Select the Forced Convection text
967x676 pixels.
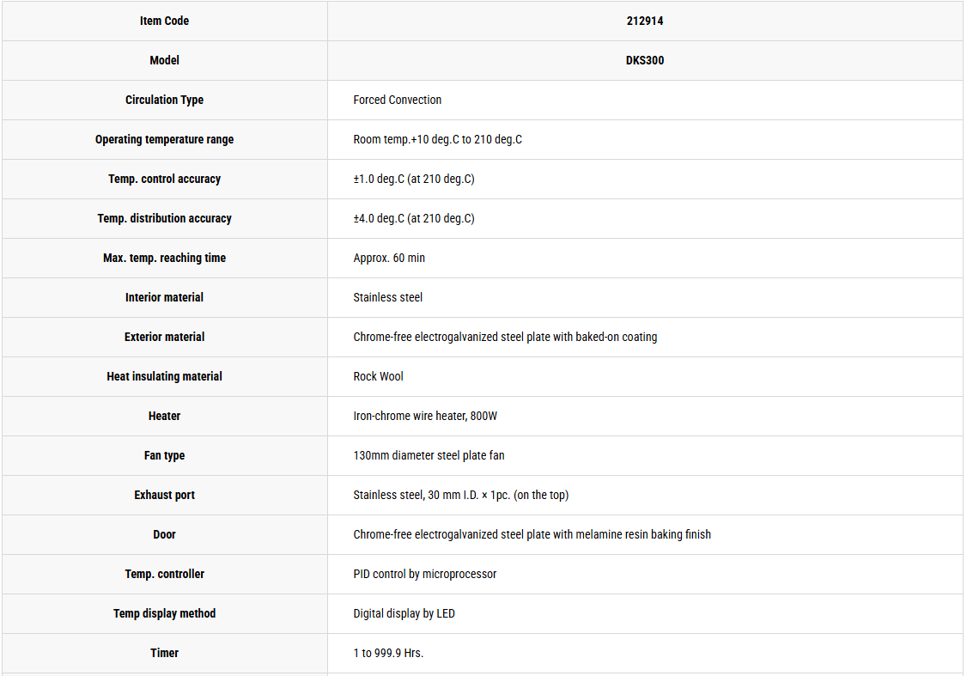397,100
